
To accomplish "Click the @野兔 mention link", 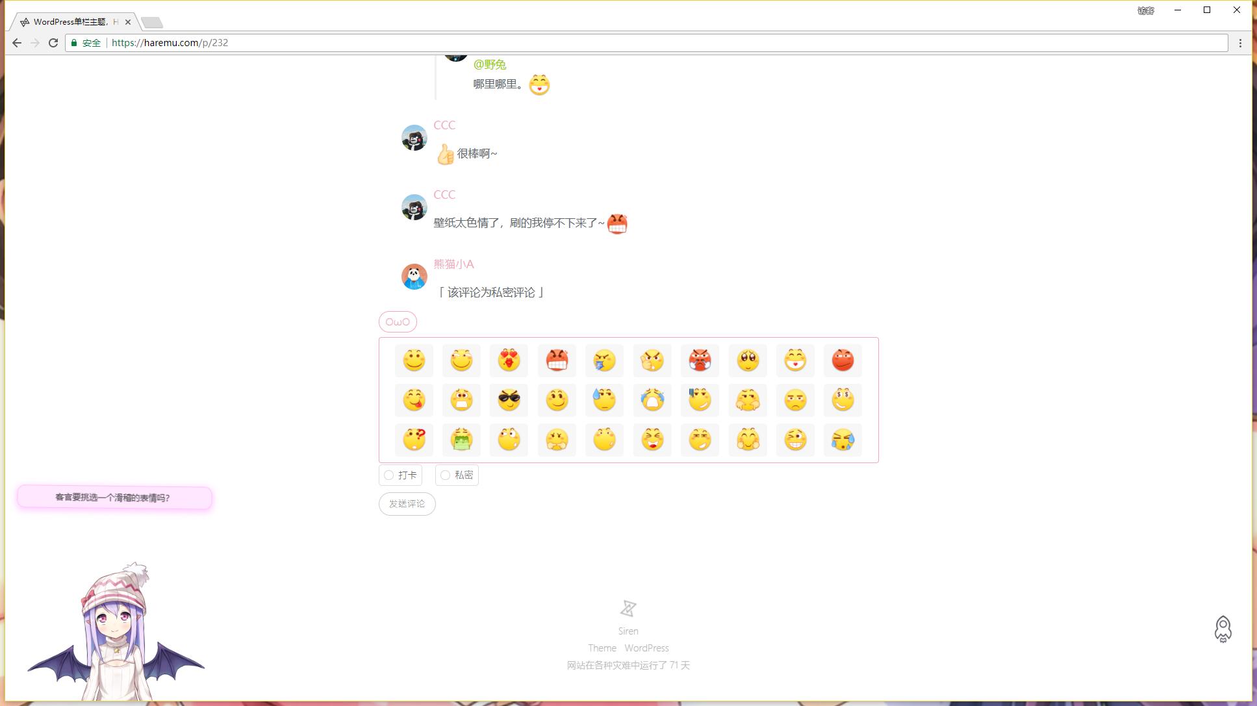I will pyautogui.click(x=489, y=64).
